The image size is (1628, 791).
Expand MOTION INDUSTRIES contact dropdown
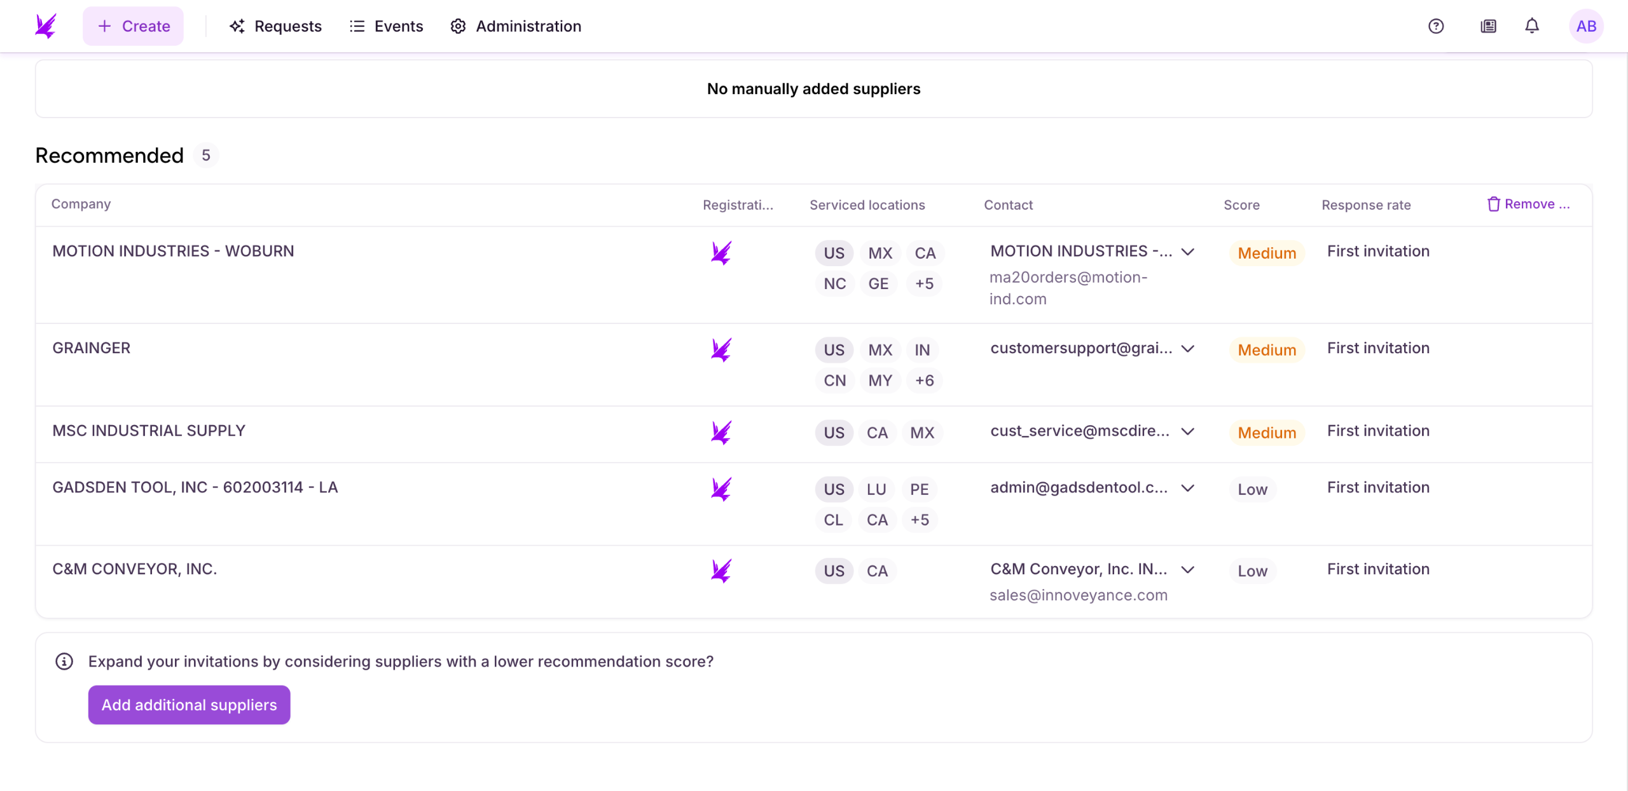pos(1187,252)
